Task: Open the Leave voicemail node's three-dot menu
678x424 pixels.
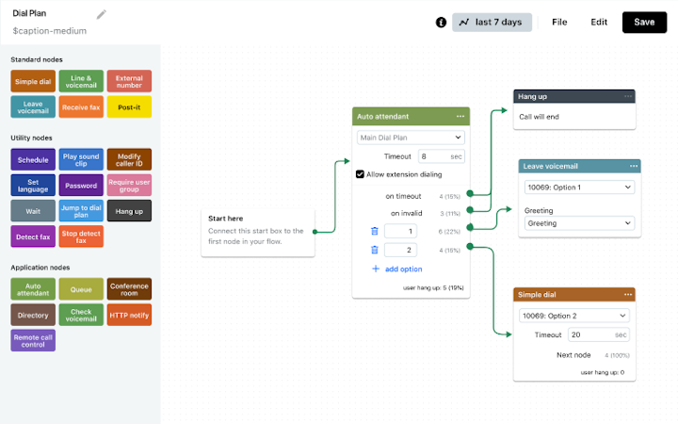Action: pyautogui.click(x=632, y=166)
